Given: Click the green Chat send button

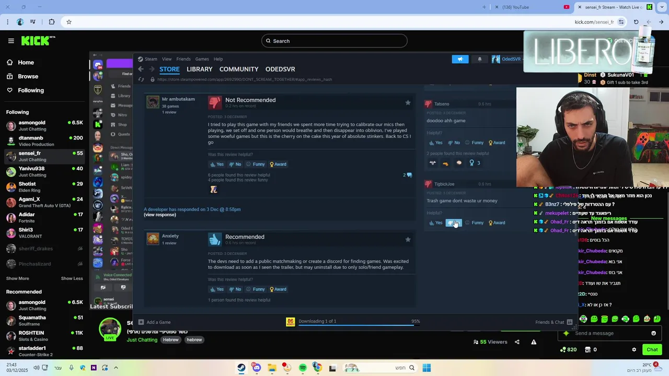Looking at the screenshot, I should click(652, 349).
